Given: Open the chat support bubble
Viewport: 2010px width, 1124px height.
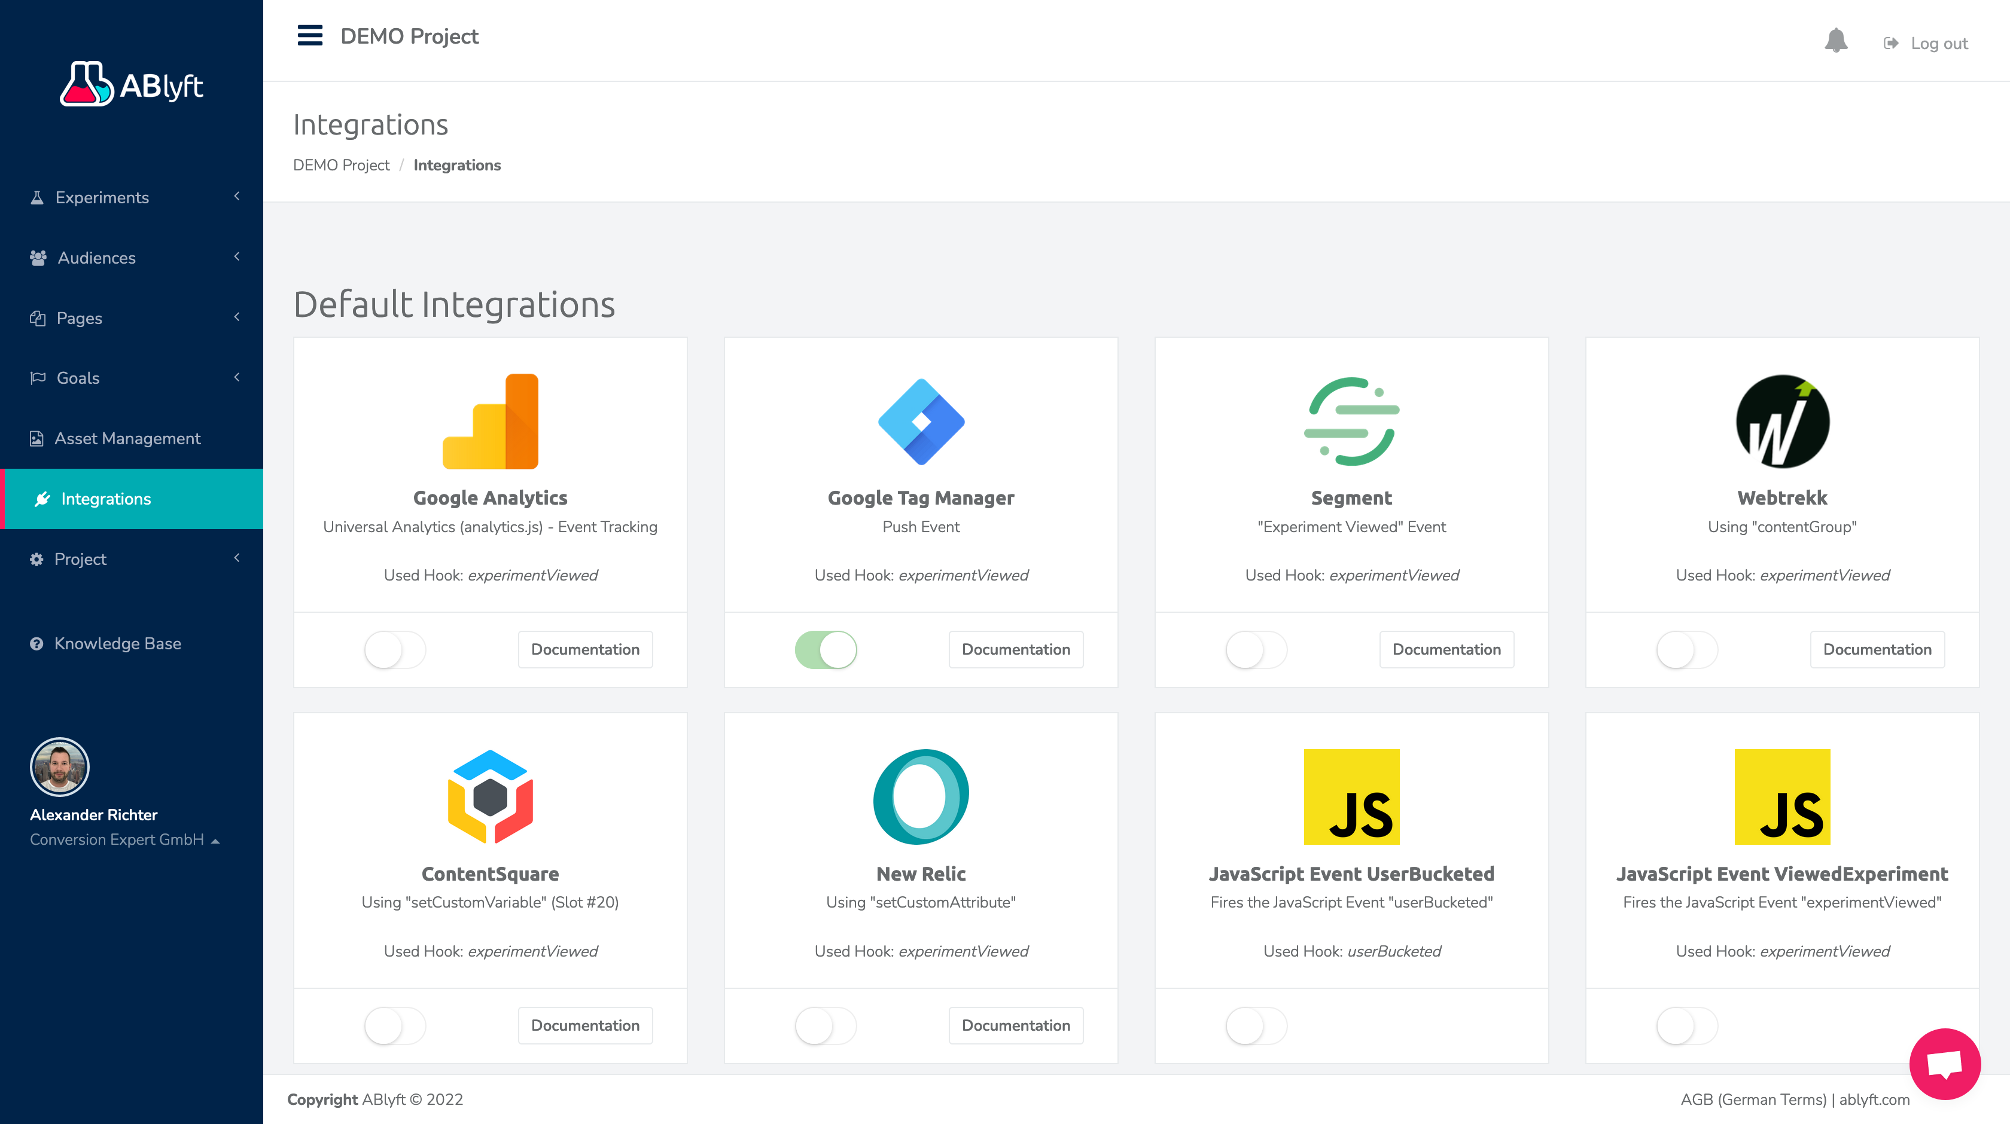Looking at the screenshot, I should [x=1944, y=1064].
